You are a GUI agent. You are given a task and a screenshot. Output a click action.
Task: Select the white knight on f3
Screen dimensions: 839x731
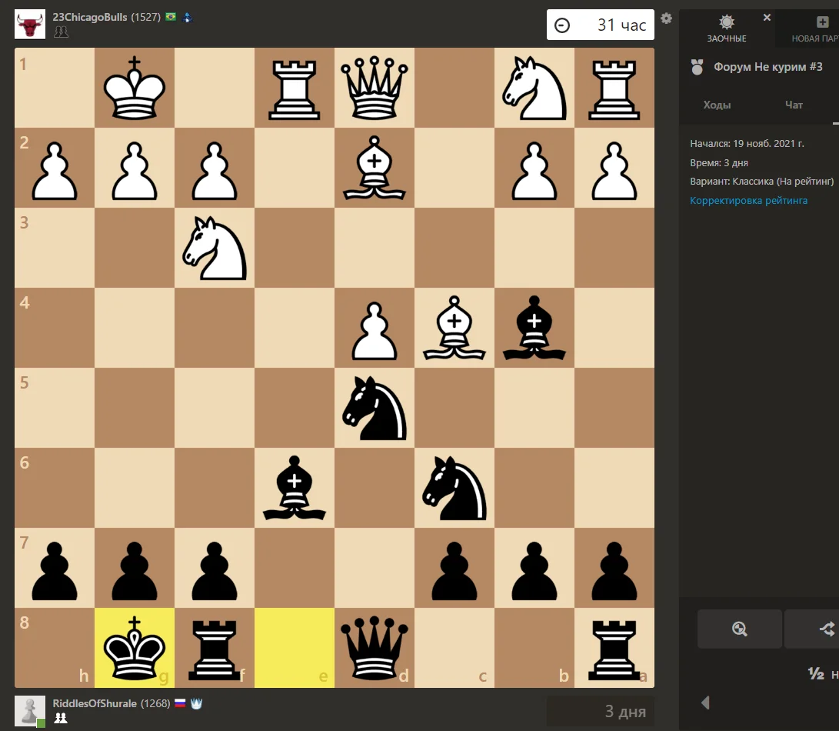click(215, 248)
